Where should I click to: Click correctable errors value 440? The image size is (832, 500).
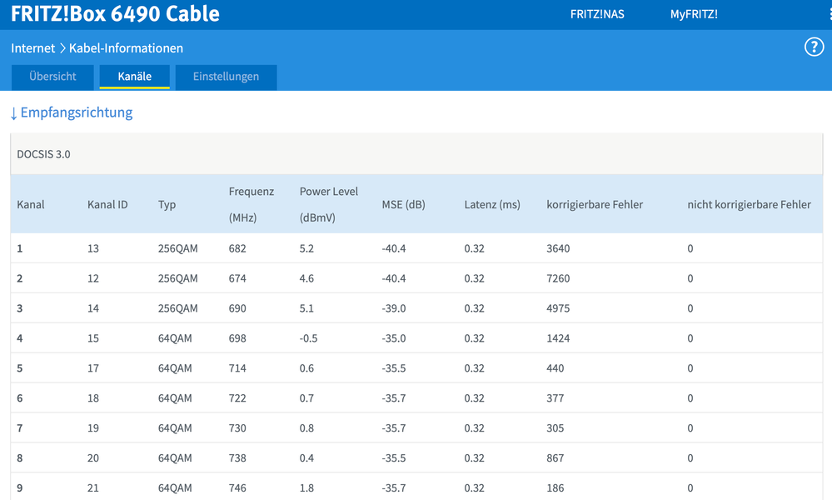coord(555,368)
